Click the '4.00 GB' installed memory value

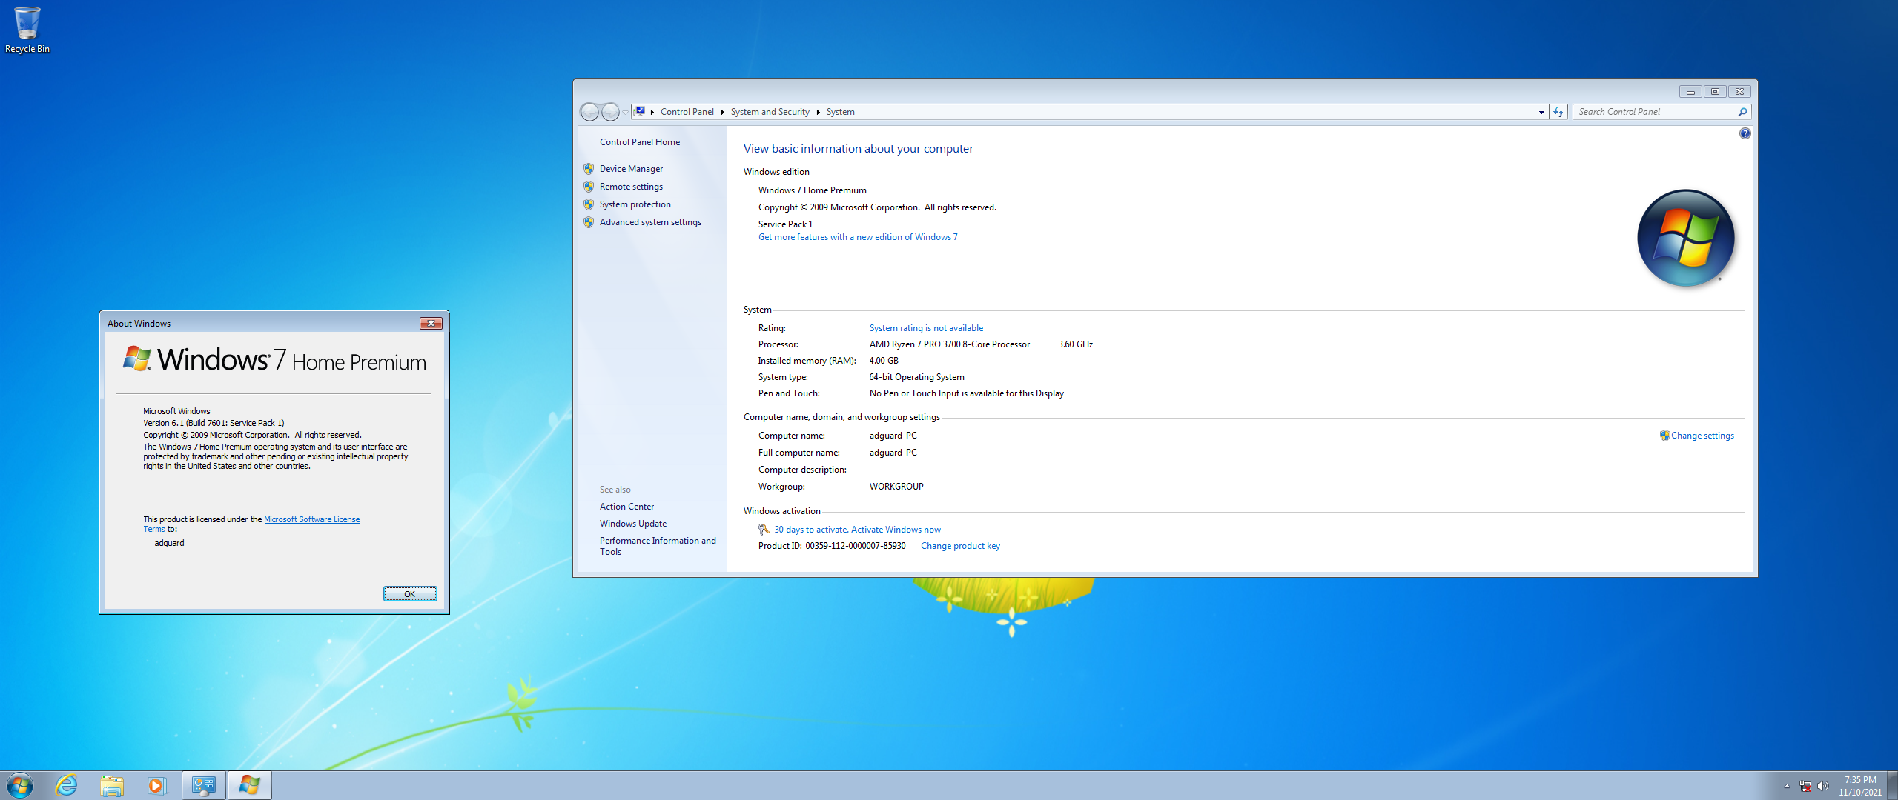(x=883, y=361)
